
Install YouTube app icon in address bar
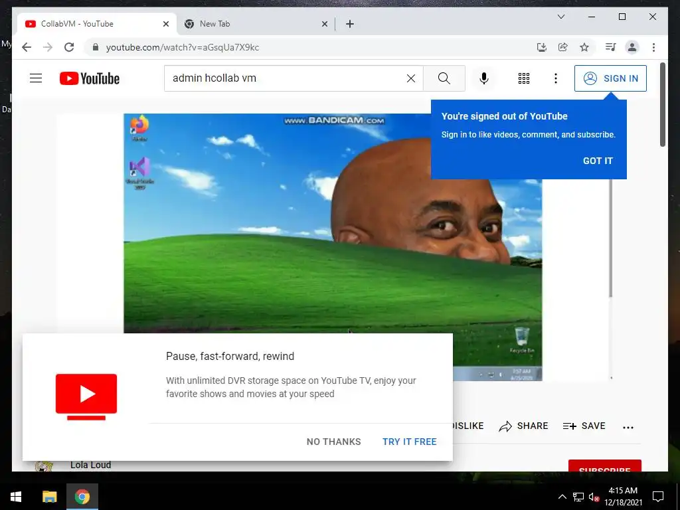point(542,47)
